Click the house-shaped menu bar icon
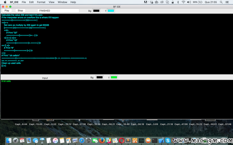 coord(157,2)
